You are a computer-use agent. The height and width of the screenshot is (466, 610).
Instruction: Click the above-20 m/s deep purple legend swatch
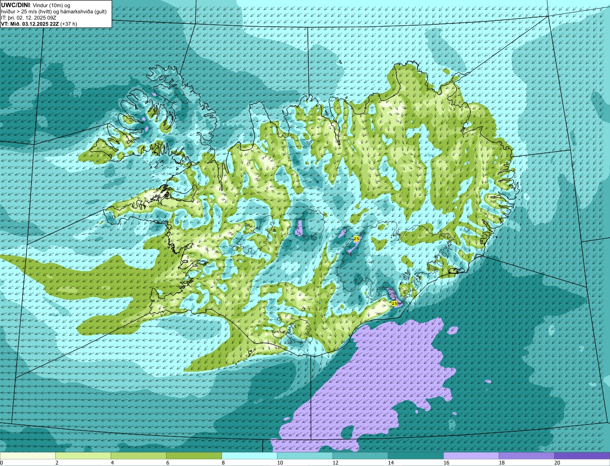click(582, 456)
